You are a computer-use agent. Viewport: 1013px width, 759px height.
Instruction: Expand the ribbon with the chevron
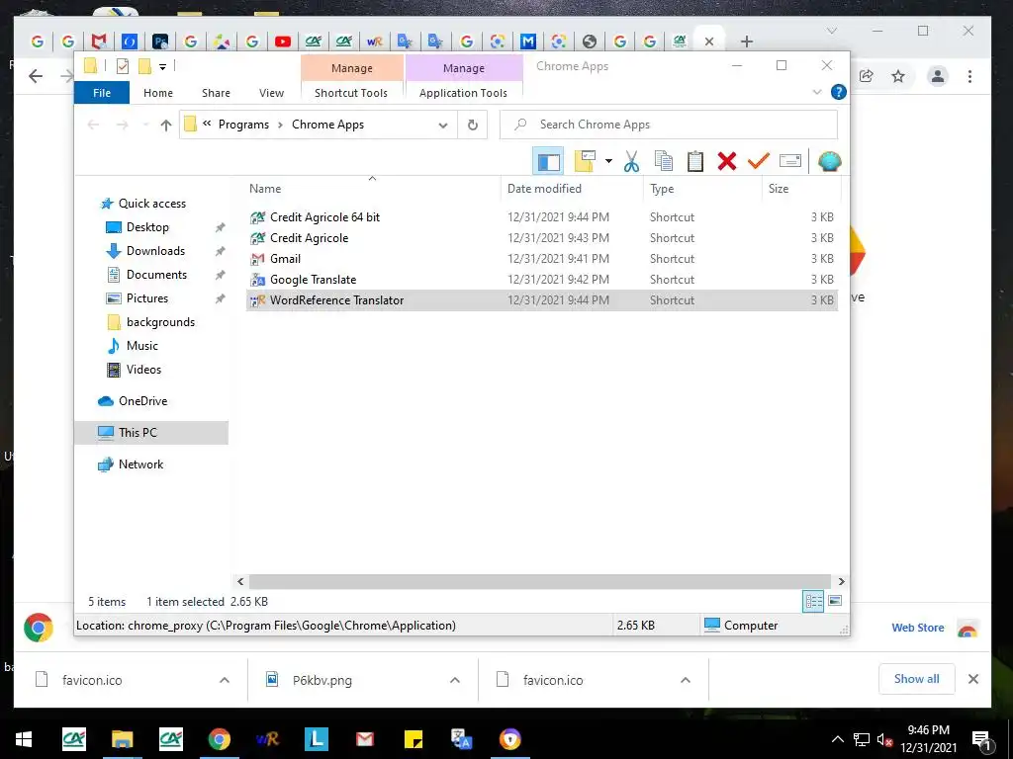(816, 92)
